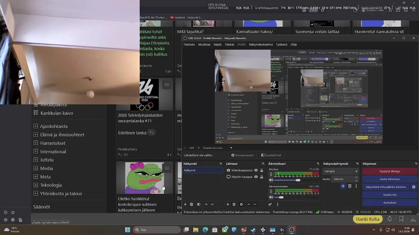
Task: Open Muokkaa menu in OBS
Action: (x=204, y=44)
